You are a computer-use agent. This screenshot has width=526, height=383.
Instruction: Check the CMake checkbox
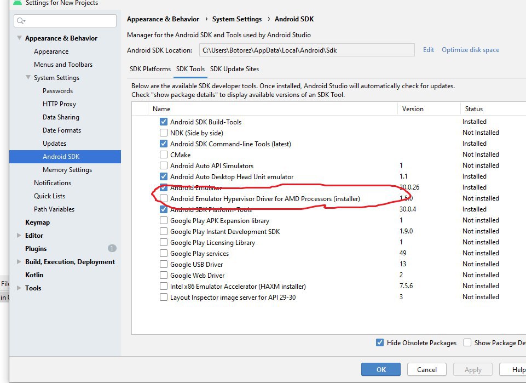click(163, 155)
